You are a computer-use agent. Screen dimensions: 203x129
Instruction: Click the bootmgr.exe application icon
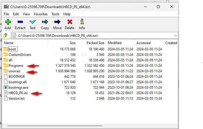[x=6, y=87]
